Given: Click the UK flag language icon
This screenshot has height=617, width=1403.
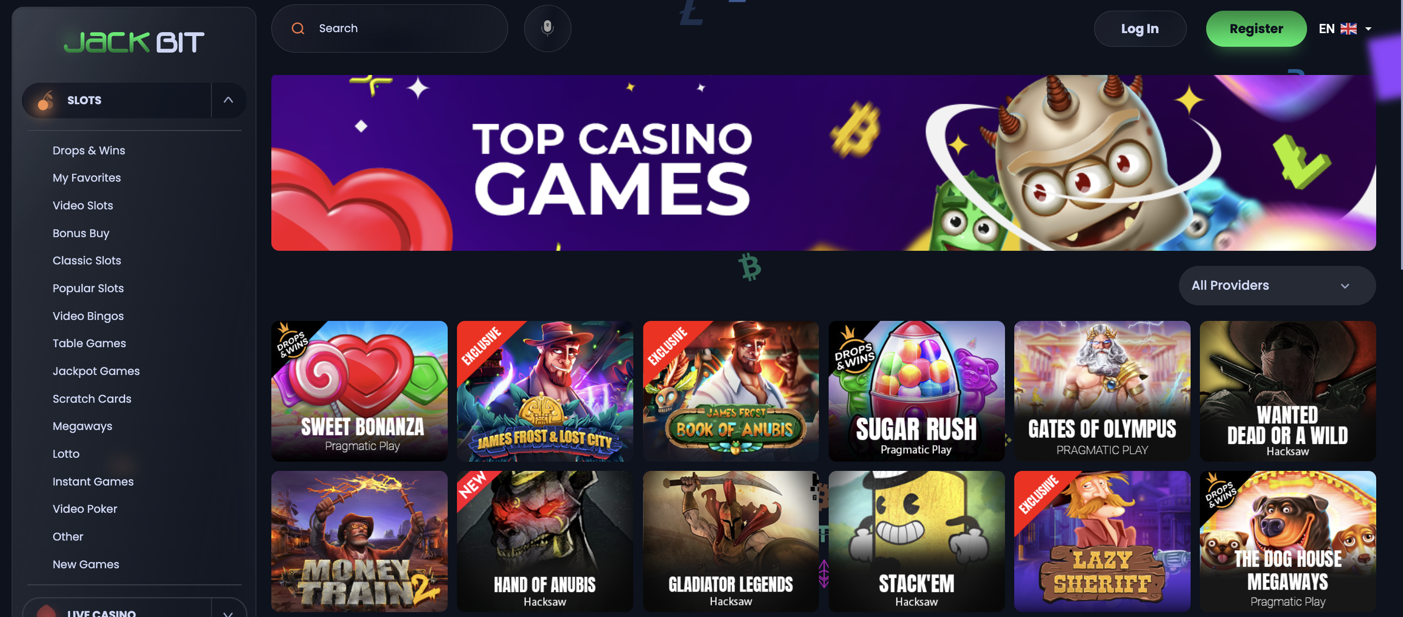Looking at the screenshot, I should (1348, 28).
